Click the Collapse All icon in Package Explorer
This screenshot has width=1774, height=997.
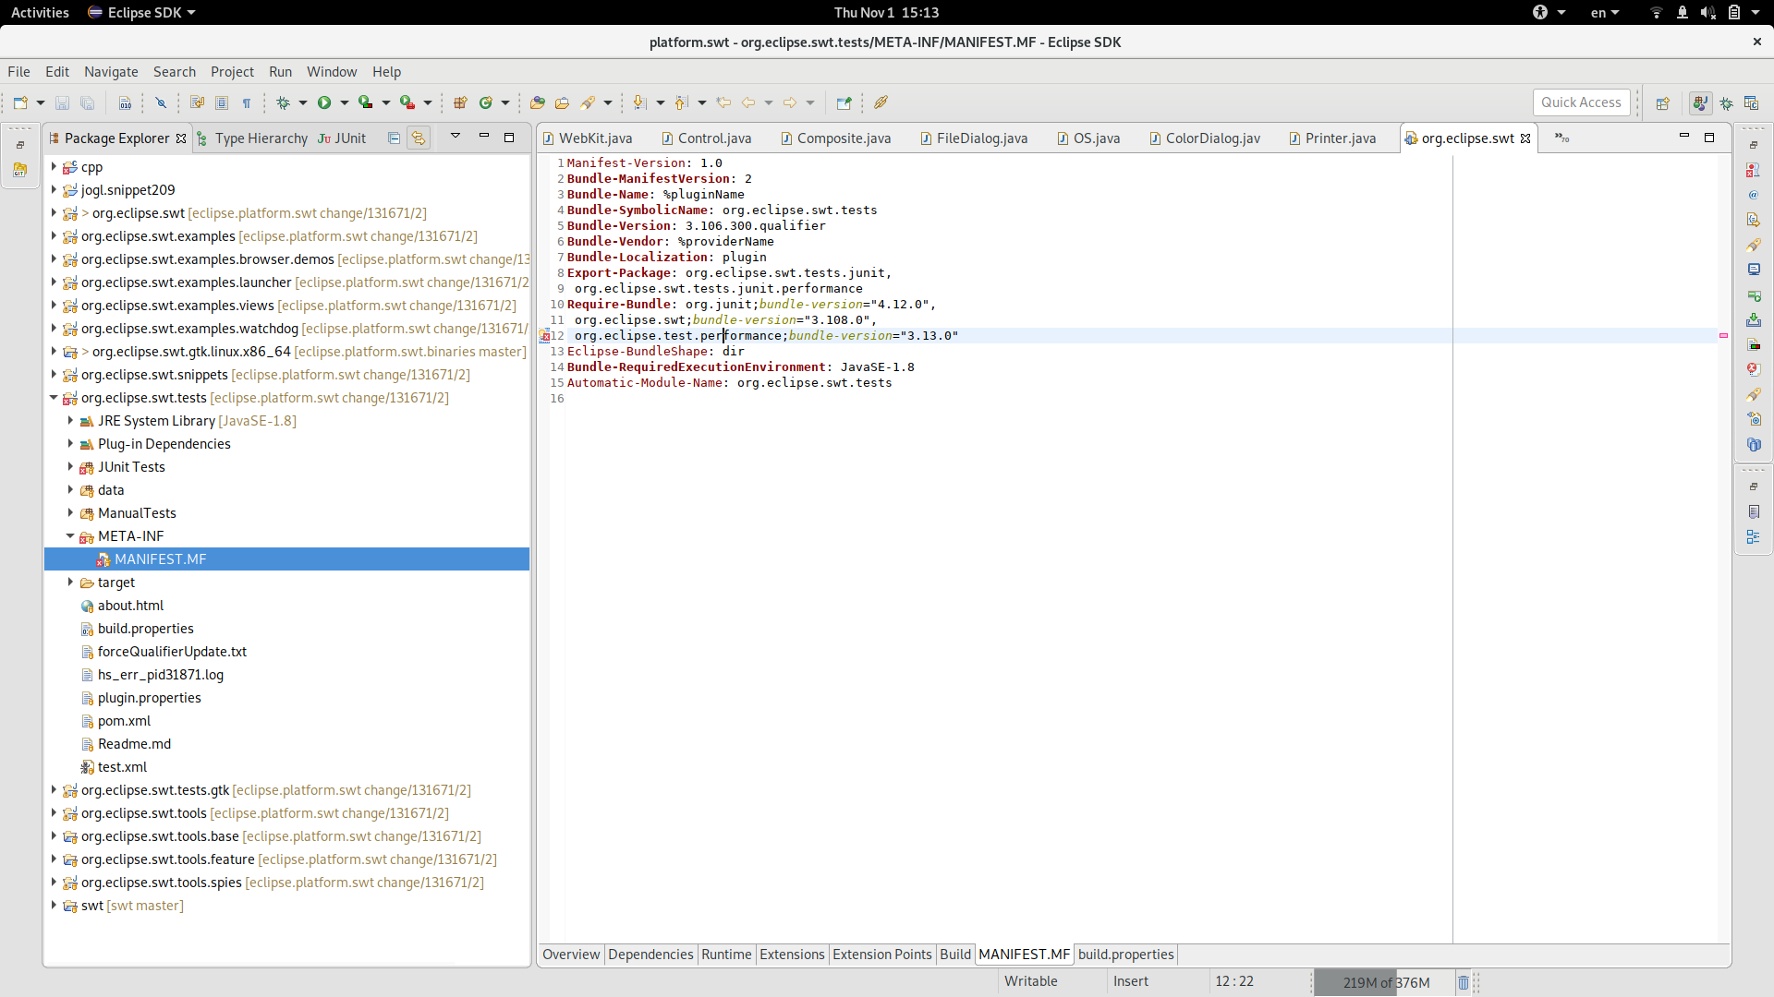[x=394, y=138]
